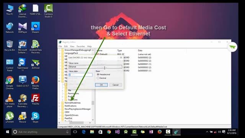Expand the PeerDist key
This screenshot has height=138, width=245.
[x=59, y=118]
